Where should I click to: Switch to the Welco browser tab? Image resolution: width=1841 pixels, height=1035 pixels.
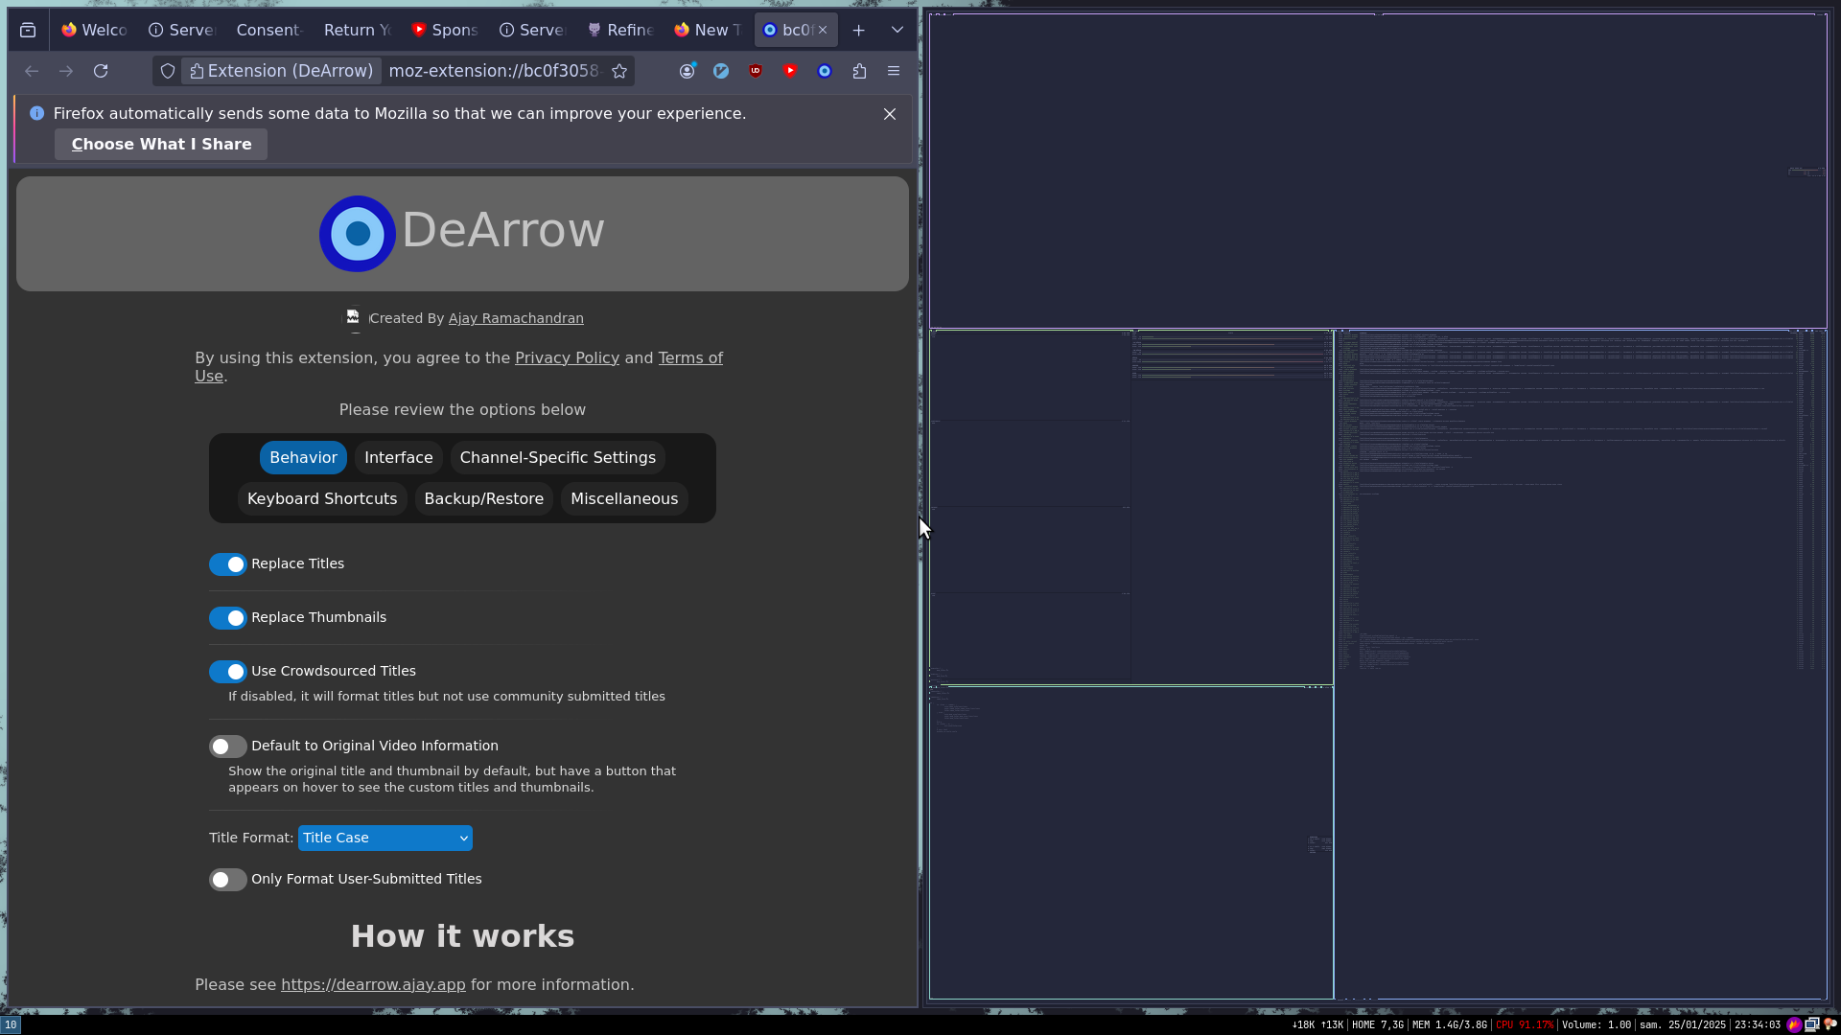click(94, 30)
